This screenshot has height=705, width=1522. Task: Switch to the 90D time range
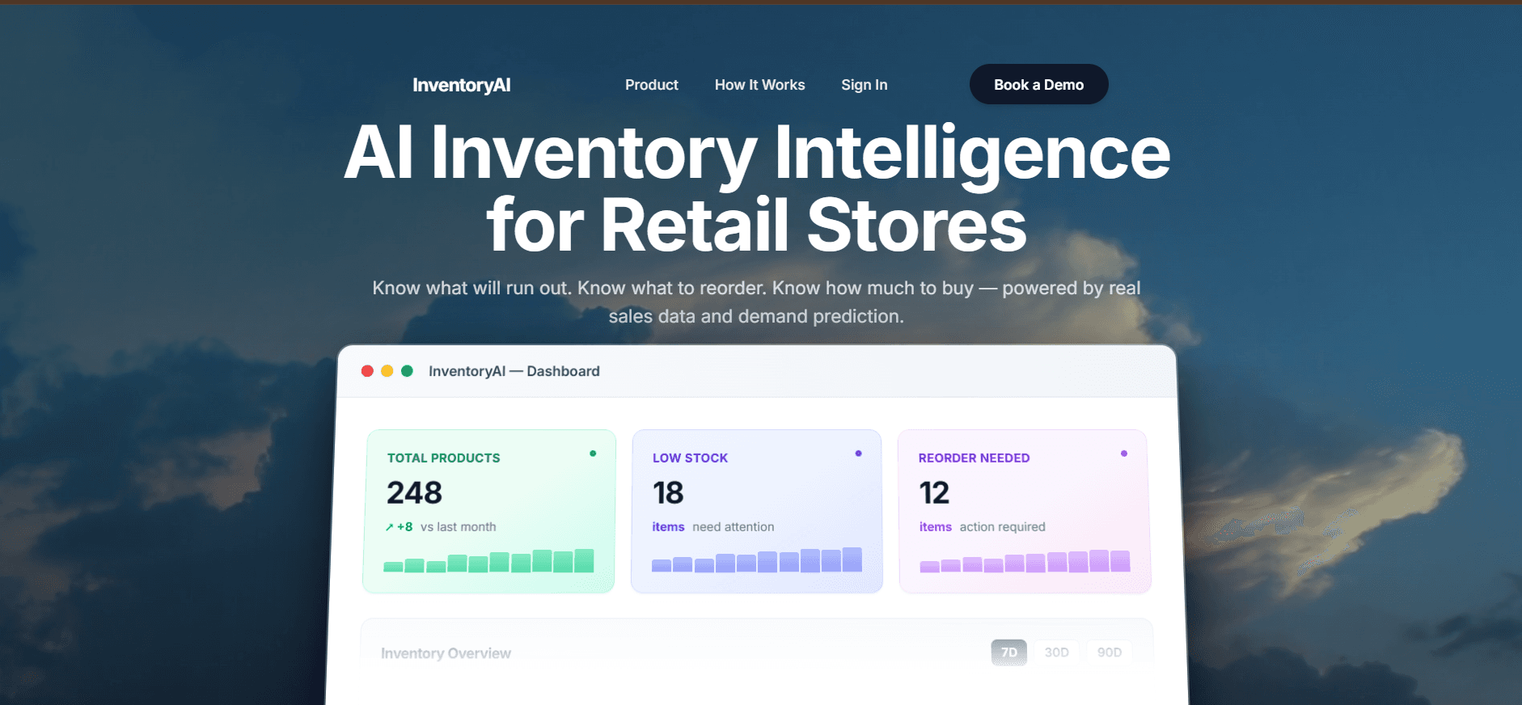click(x=1110, y=652)
